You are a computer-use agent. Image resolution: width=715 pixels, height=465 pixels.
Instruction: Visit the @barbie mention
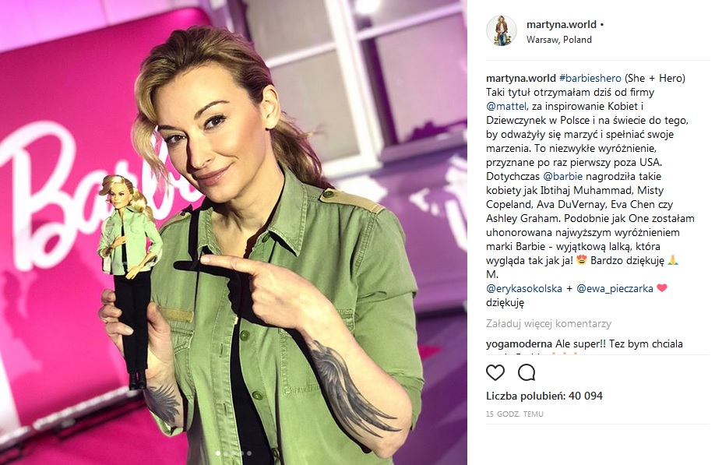point(562,177)
